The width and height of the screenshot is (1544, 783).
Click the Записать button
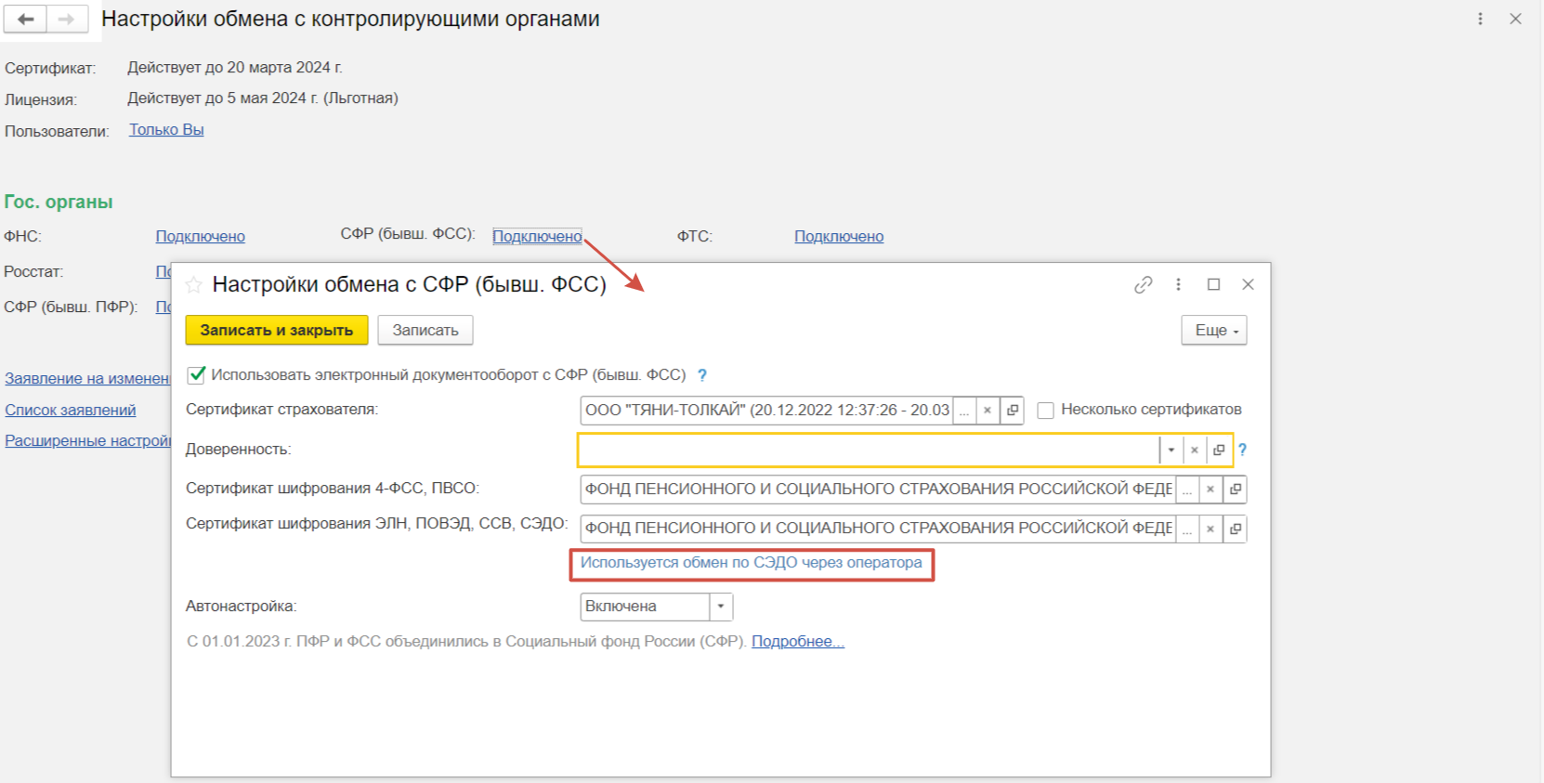[425, 330]
